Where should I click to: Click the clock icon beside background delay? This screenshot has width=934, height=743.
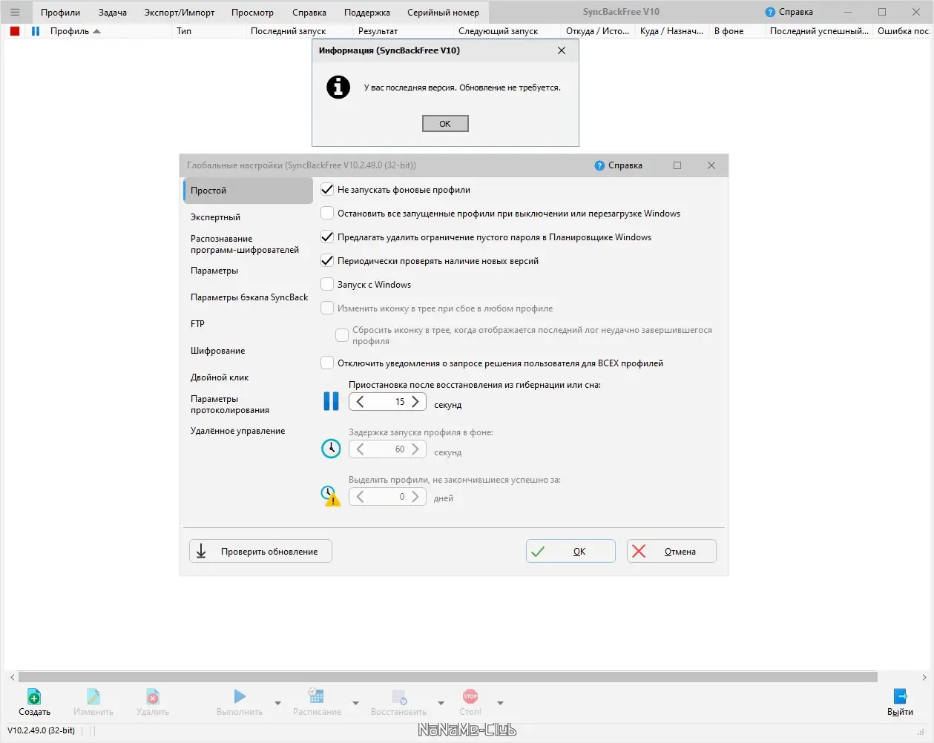coord(331,449)
